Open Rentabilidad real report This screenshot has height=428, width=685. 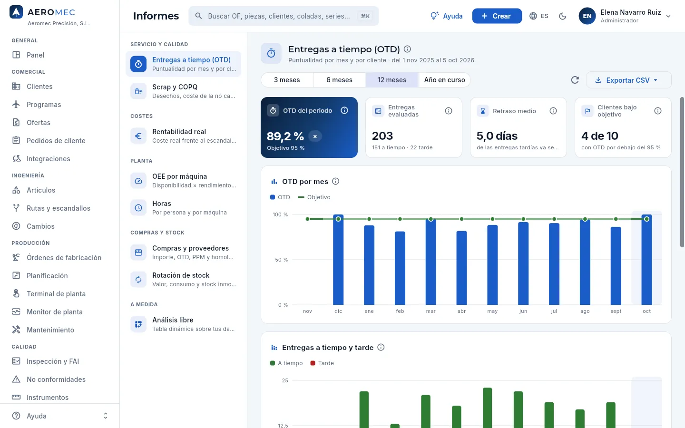click(183, 136)
